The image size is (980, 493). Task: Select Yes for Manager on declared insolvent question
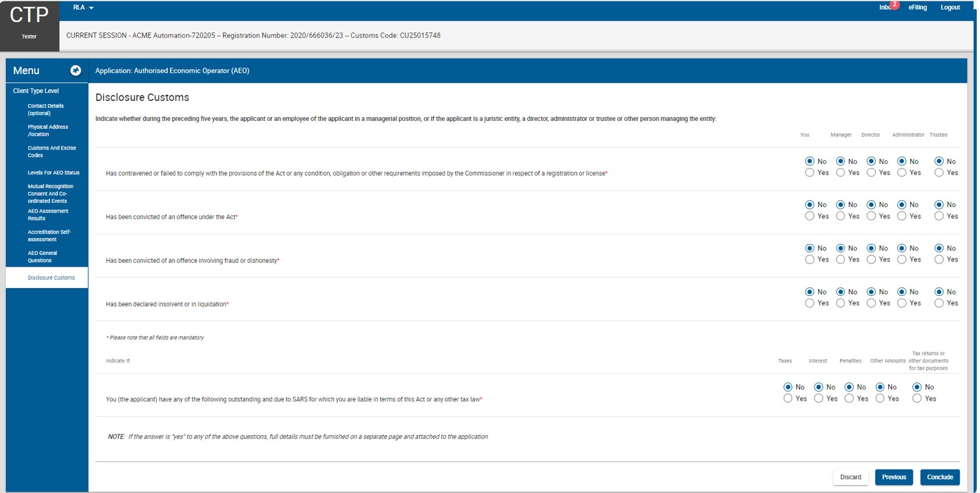tap(840, 303)
